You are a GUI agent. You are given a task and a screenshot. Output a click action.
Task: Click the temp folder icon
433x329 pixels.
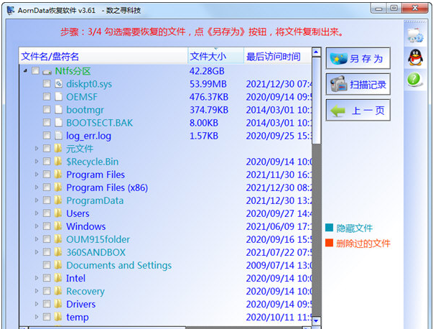(58, 317)
